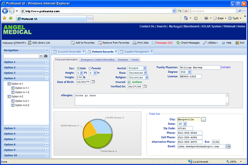Open the Marital status dropdown
The height and width of the screenshot is (165, 248).
tap(145, 68)
